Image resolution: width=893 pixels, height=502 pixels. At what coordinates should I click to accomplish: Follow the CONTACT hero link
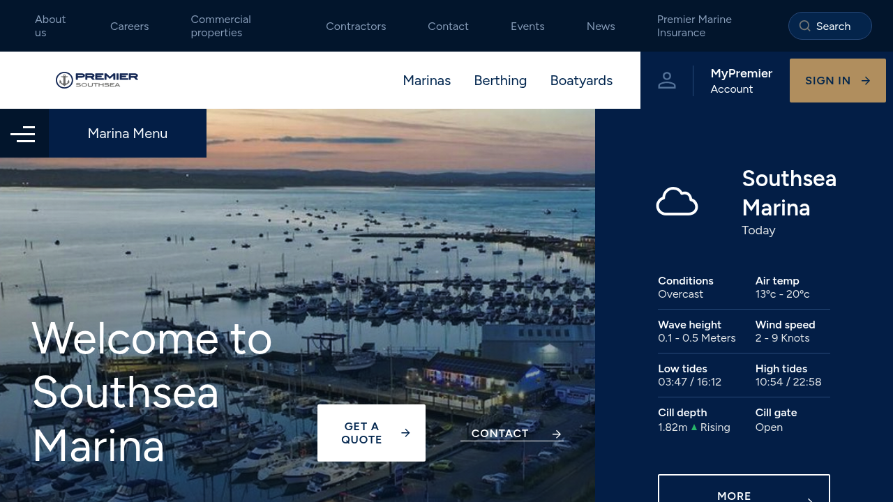[x=512, y=434]
